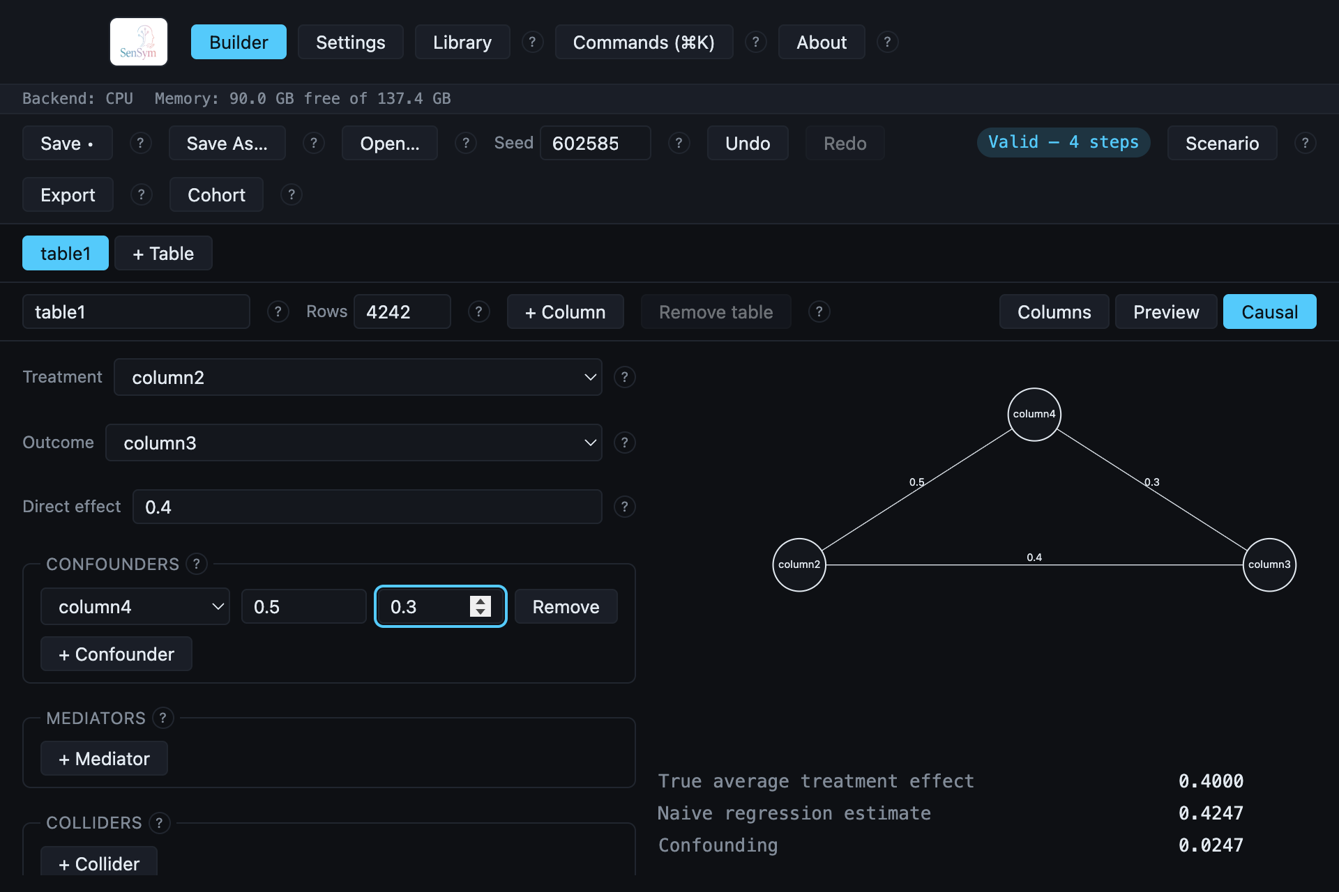Click help icon beside Scenario button

point(1305,143)
